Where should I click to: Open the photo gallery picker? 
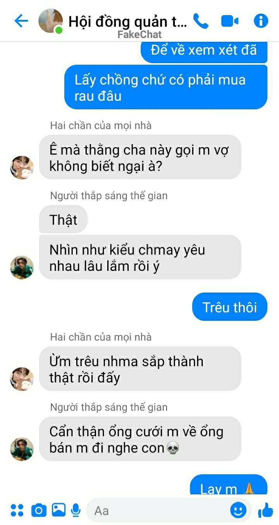(x=59, y=510)
